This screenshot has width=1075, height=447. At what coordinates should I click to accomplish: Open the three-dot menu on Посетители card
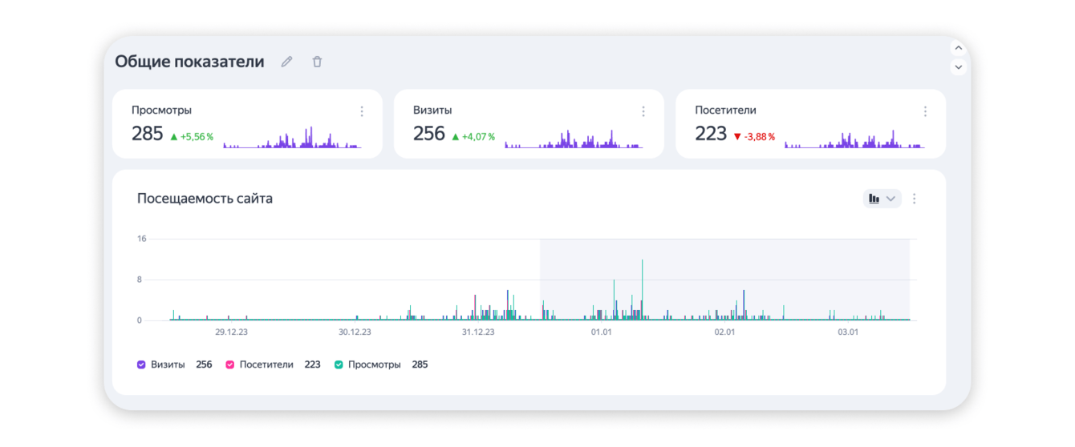click(x=925, y=112)
